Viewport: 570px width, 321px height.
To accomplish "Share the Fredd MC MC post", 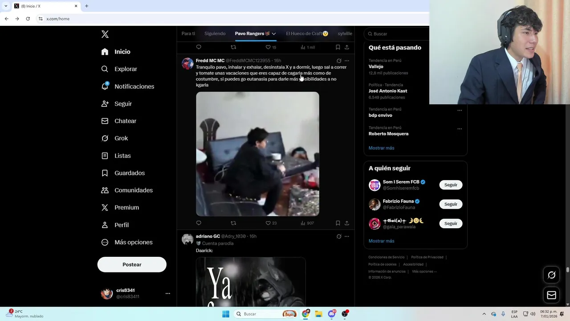I will click(x=347, y=223).
